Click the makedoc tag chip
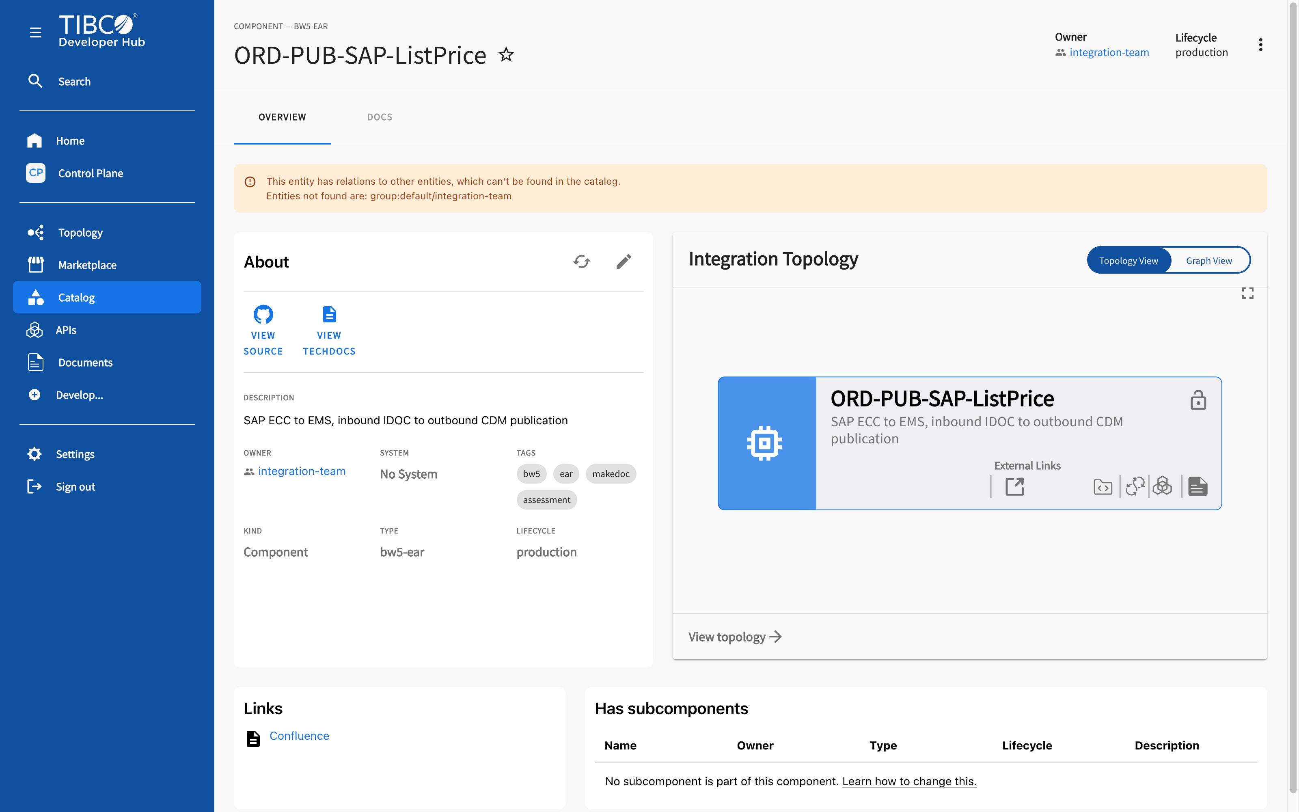Screen dimensions: 1299x812 point(611,474)
